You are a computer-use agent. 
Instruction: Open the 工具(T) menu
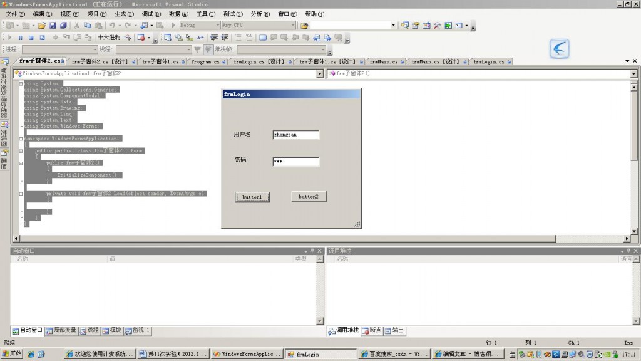[205, 14]
